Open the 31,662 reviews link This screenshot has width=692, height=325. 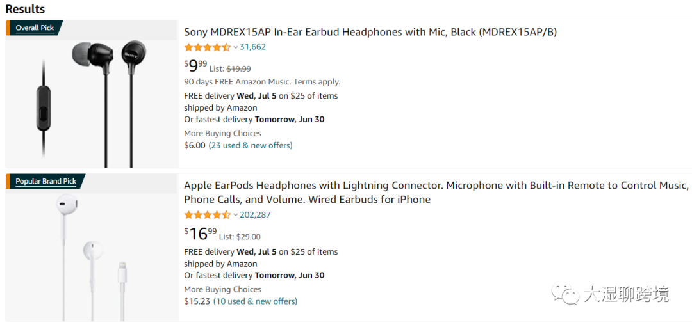pyautogui.click(x=253, y=47)
